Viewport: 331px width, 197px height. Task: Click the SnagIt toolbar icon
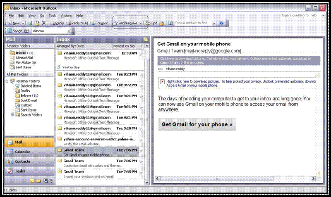point(14,31)
